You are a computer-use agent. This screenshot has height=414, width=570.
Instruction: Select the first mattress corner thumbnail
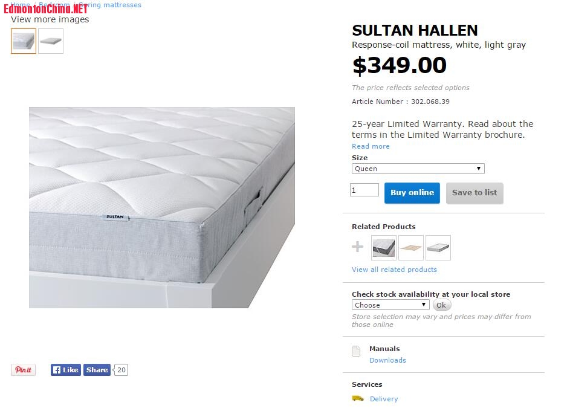point(24,41)
